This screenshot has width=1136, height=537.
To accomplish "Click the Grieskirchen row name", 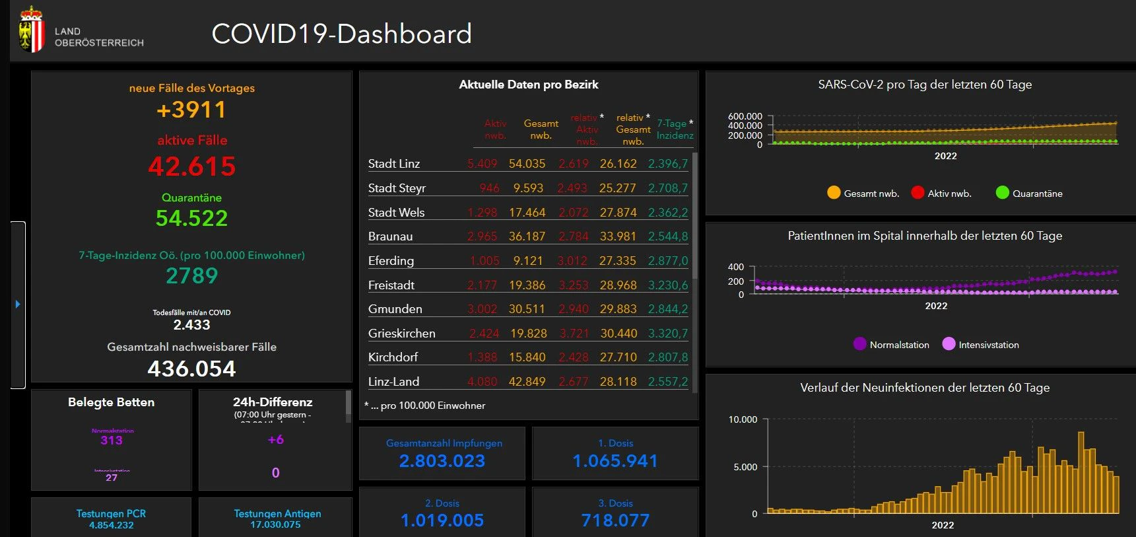I will [401, 334].
